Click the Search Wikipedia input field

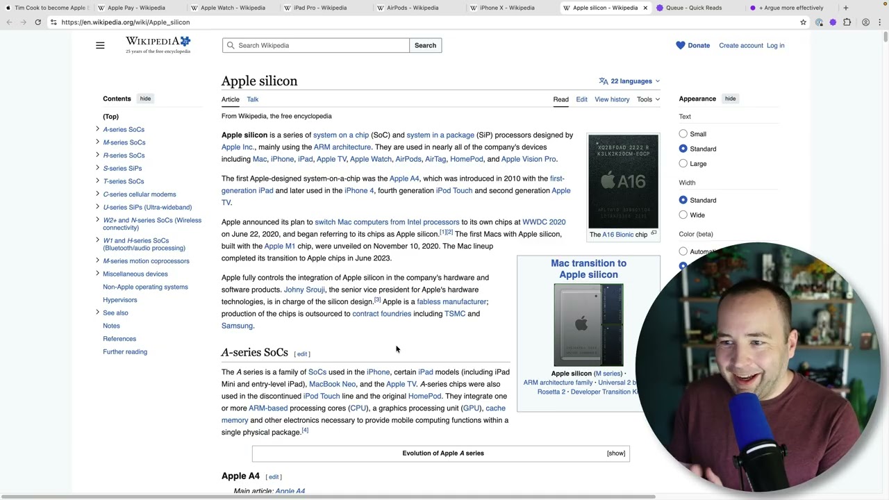[x=316, y=46]
